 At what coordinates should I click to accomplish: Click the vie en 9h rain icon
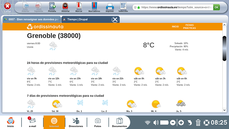[31, 71]
